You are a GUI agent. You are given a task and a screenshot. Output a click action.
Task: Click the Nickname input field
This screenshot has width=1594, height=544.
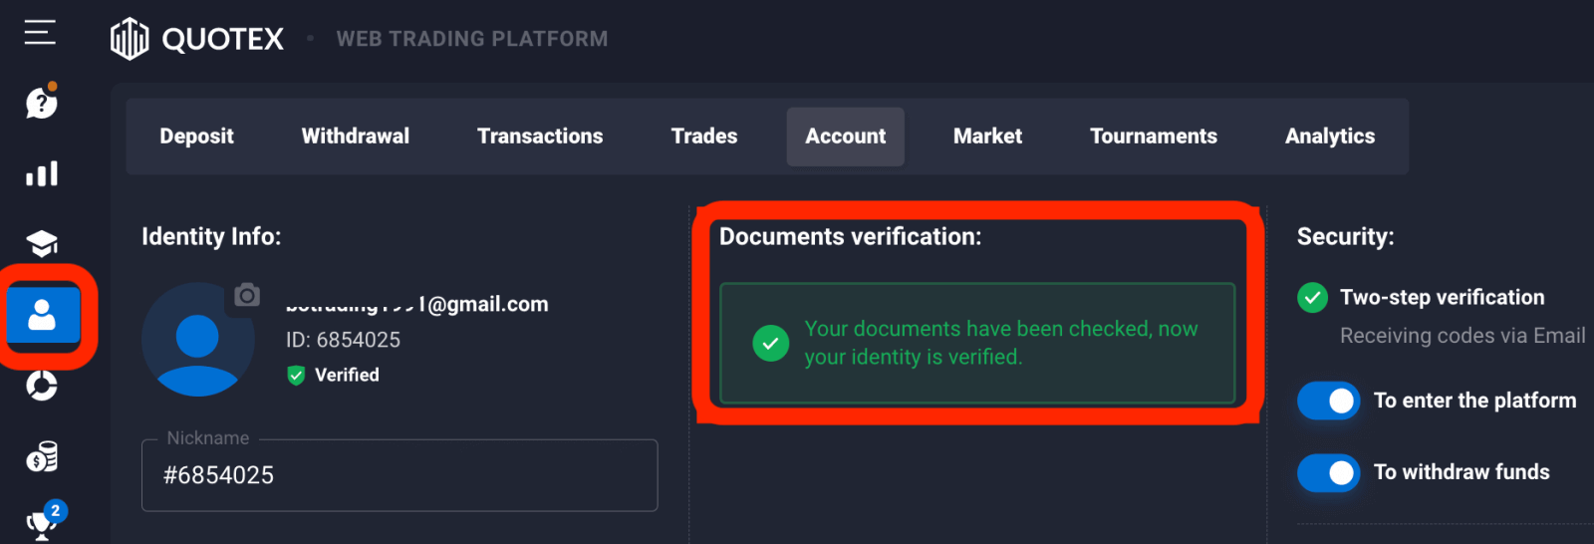pos(399,475)
